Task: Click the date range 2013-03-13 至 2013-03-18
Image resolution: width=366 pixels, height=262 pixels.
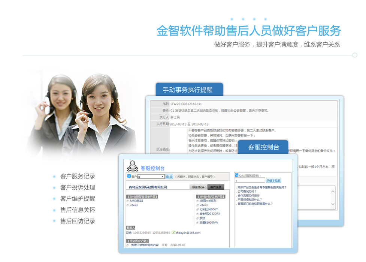Action: 189,124
